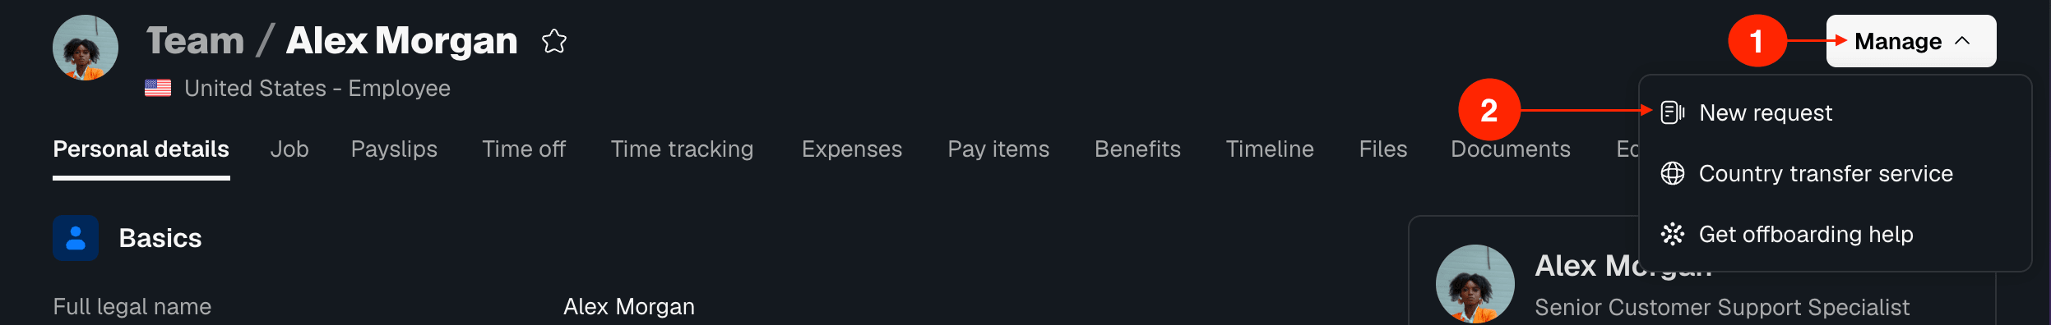The width and height of the screenshot is (2051, 325).
Task: Click the offboarding help sparkle icon
Action: 1672,234
